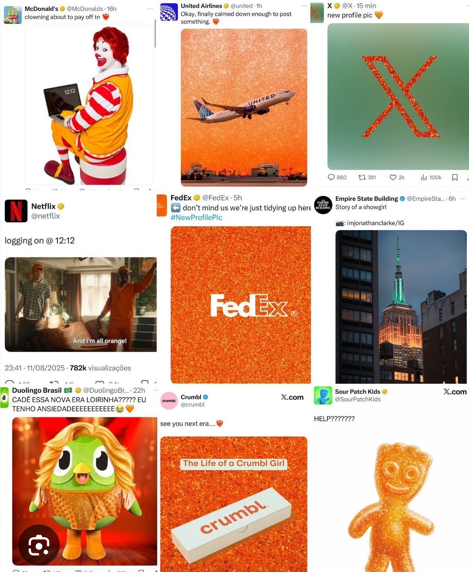
Task: Open McDonald's profile avatar
Action: (x=13, y=15)
